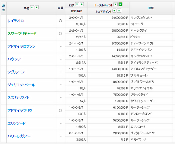Screen dimensions: 175x144
Task: Click share points 716 P
Action: click(x=124, y=140)
